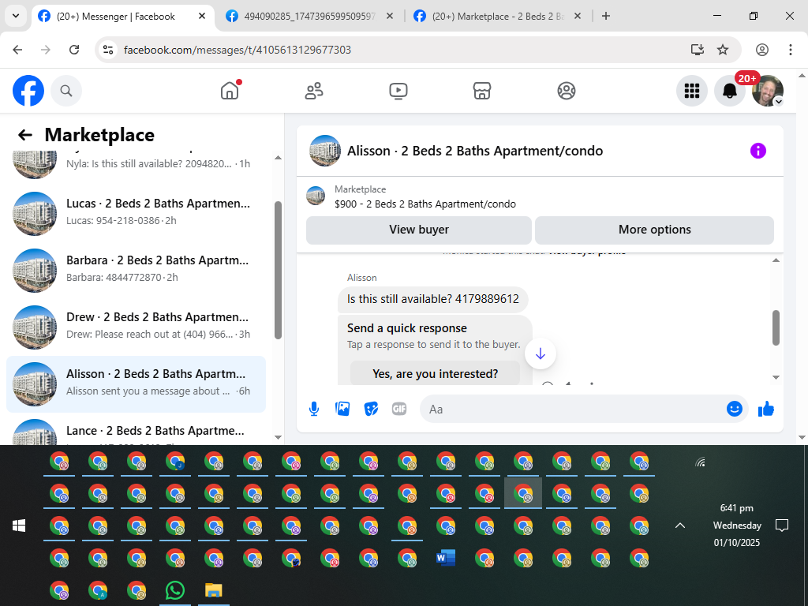Open Word from the taskbar

point(446,558)
